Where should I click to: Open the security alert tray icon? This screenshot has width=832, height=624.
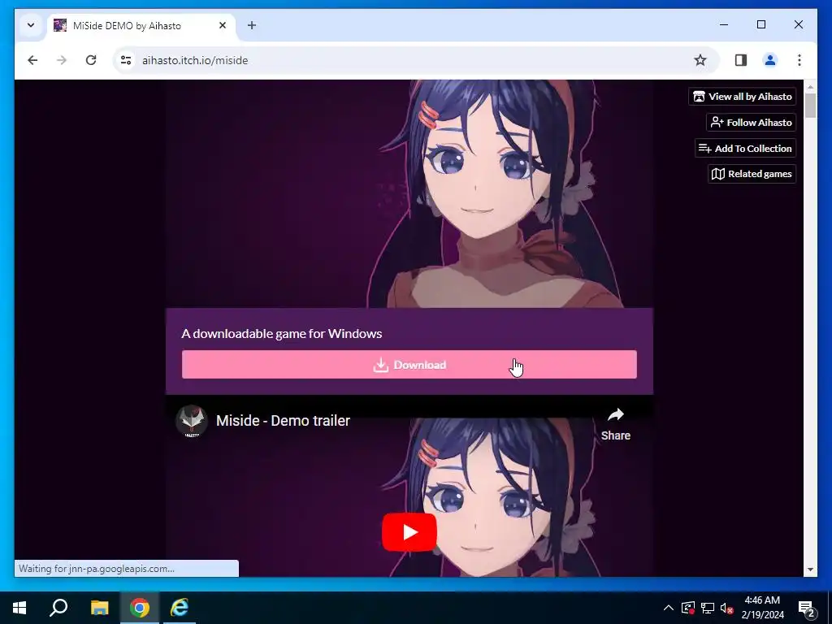688,608
